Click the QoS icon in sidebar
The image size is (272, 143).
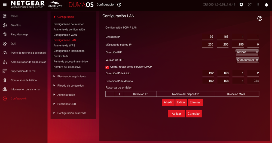point(5,44)
